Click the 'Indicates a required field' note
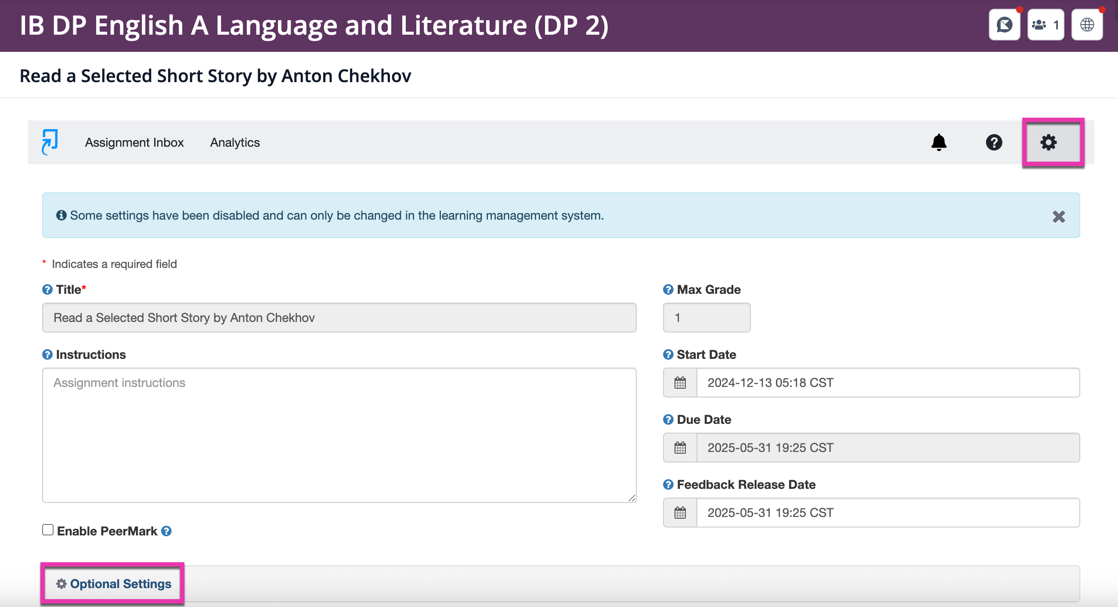This screenshot has height=607, width=1118. click(x=114, y=264)
